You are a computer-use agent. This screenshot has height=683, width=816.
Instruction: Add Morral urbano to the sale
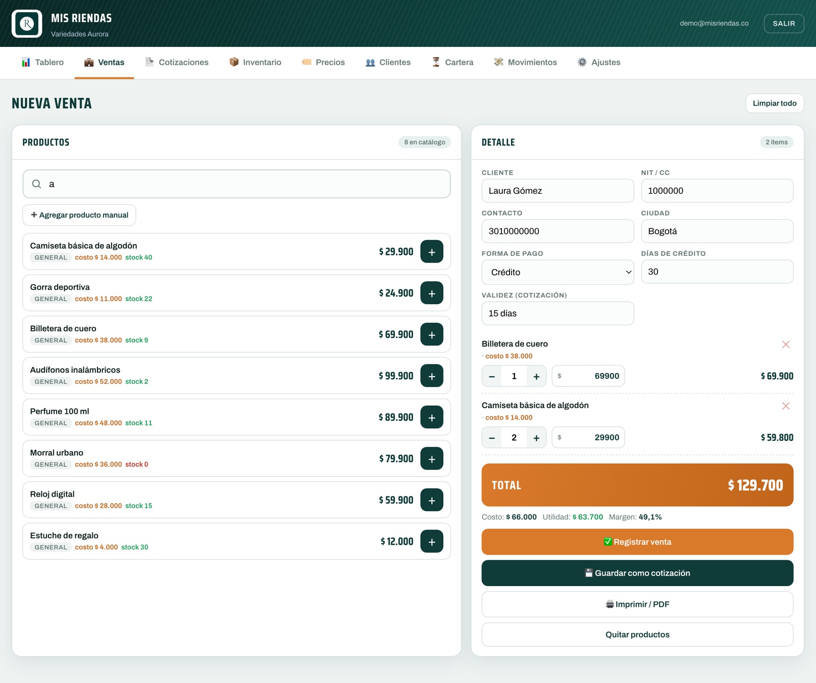pyautogui.click(x=431, y=459)
